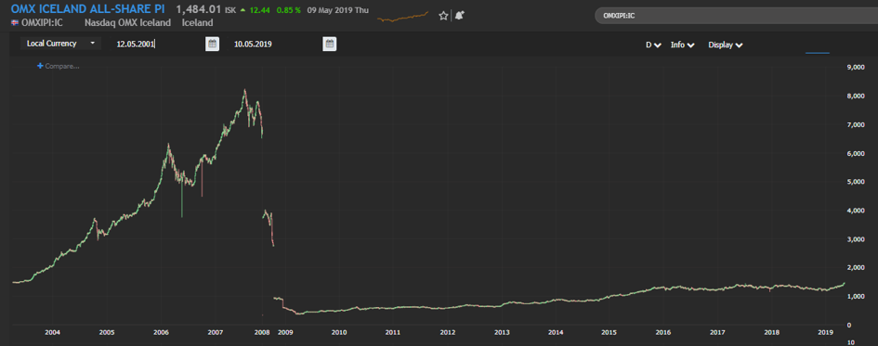The image size is (878, 346).
Task: Open the OMX ICELAND ALL-SHARE PI title
Action: [88, 9]
